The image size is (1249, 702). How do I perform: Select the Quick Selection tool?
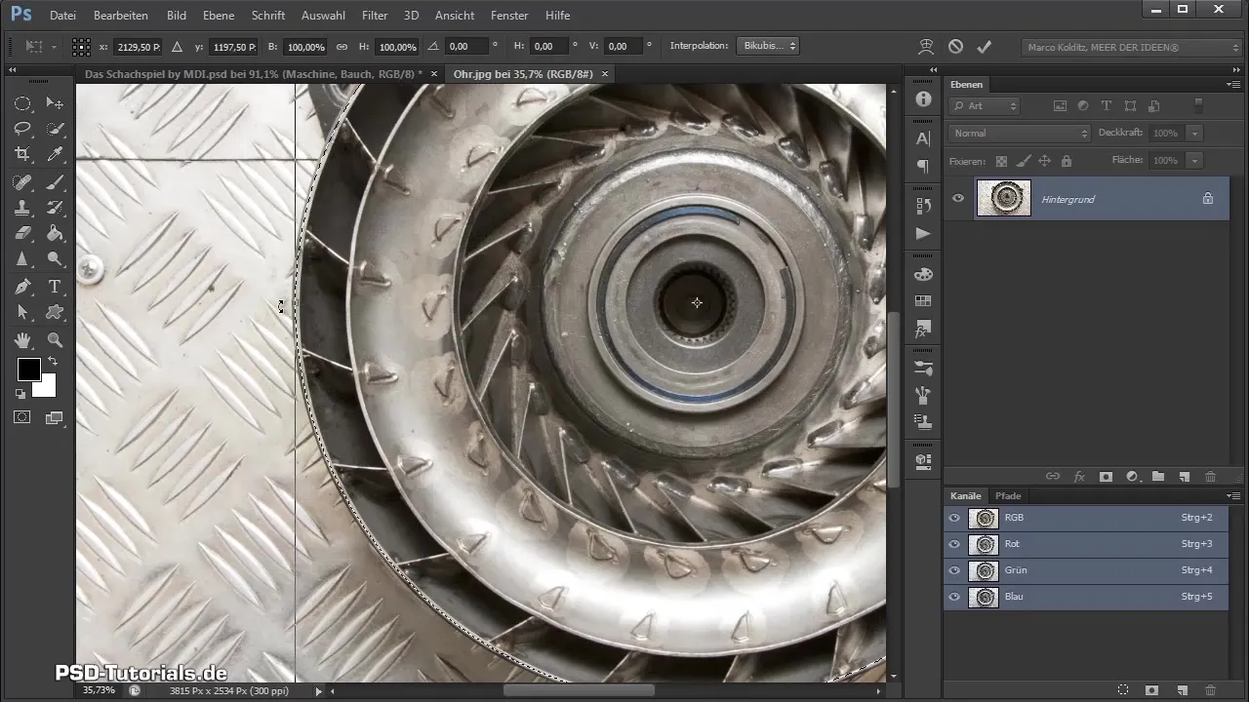pyautogui.click(x=55, y=129)
